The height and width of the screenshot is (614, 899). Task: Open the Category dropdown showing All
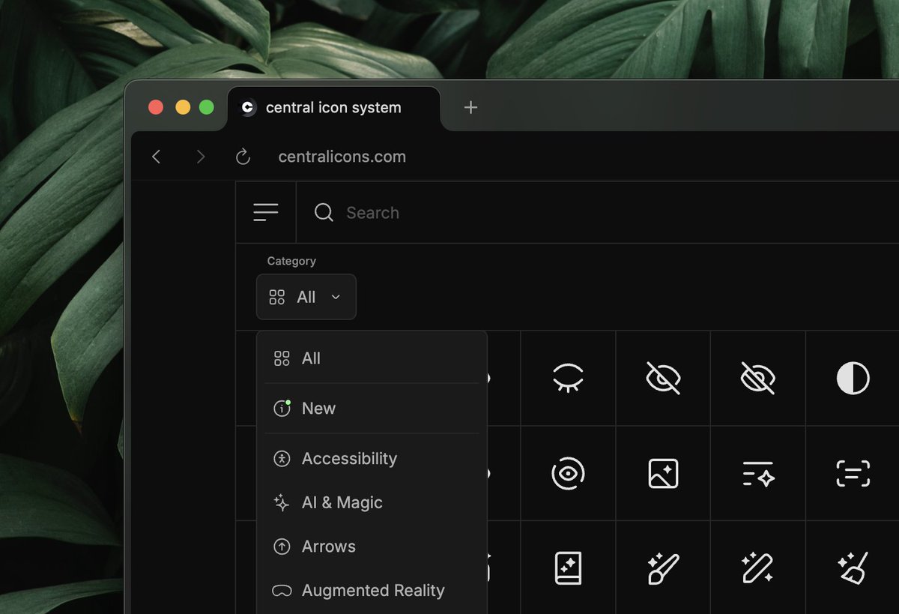[x=306, y=297]
